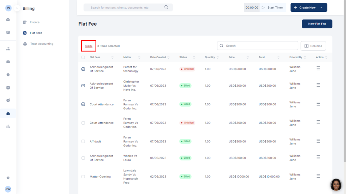Open the home icon in the left sidebar
346x194 pixels.
point(8,20)
